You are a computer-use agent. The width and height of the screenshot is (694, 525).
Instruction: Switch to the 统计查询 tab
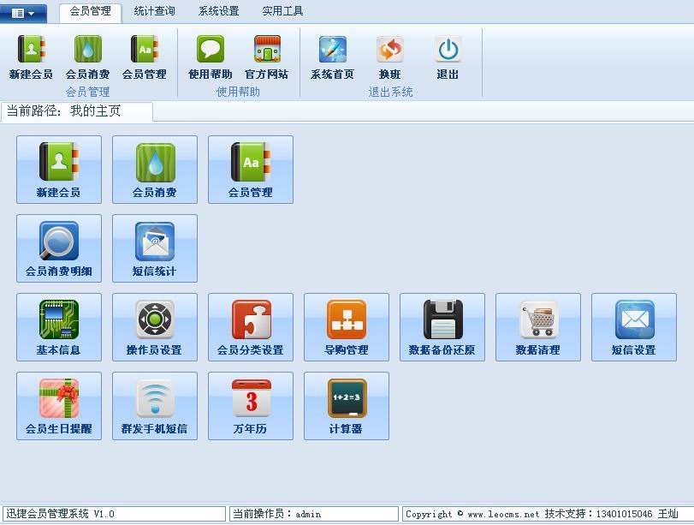(154, 11)
